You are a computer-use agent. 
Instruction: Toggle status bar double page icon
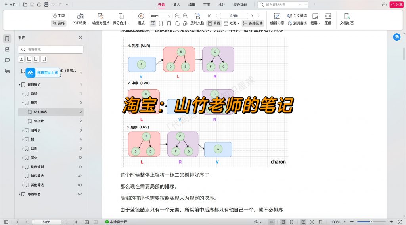coord(292,222)
